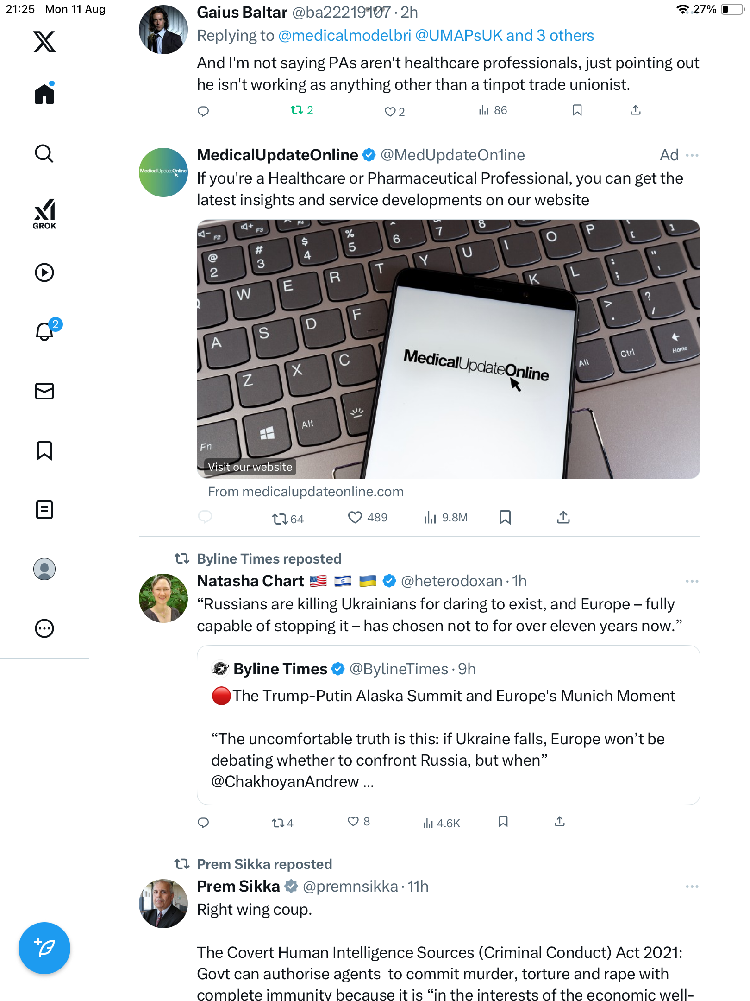Viewport: 750px width, 1001px height.
Task: Open Notifications bell with 2 alerts
Action: [45, 331]
